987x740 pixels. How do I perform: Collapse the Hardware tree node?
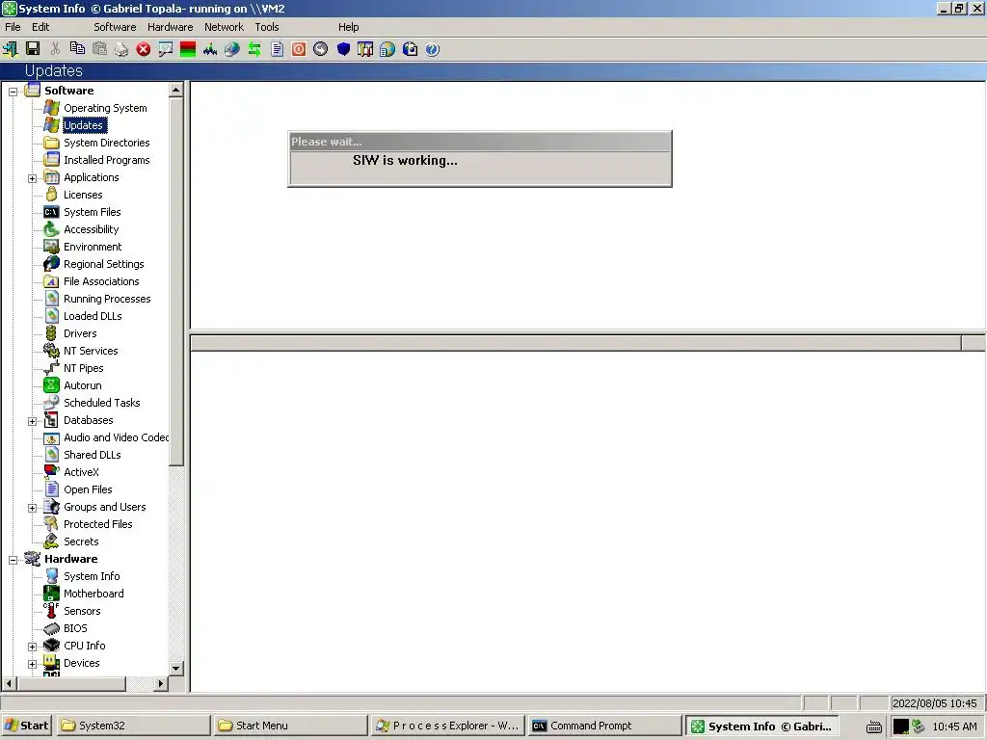coord(13,560)
